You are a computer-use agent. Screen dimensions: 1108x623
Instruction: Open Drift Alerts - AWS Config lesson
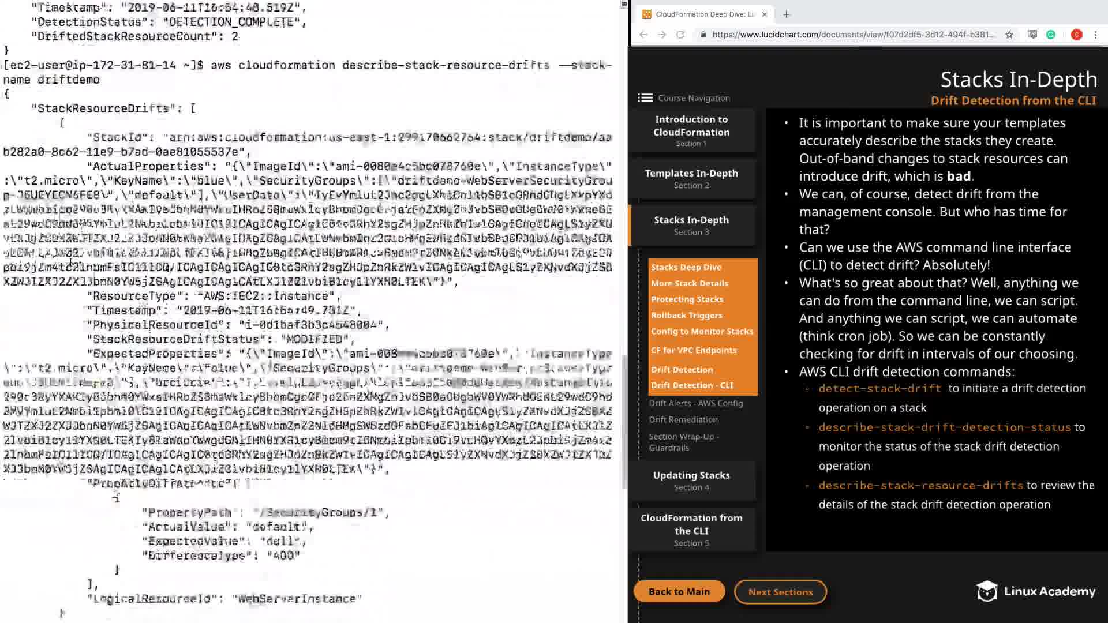pos(695,403)
